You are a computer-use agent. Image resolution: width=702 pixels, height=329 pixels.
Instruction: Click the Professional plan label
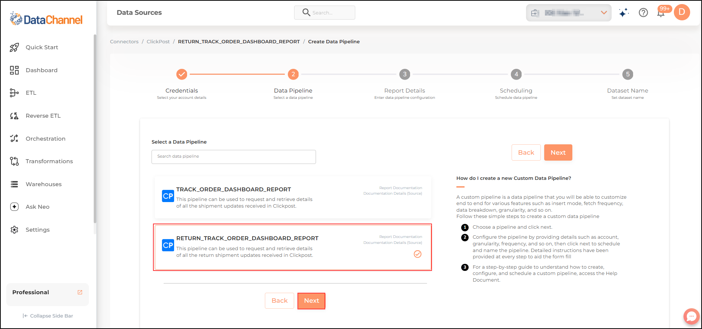pyautogui.click(x=31, y=292)
